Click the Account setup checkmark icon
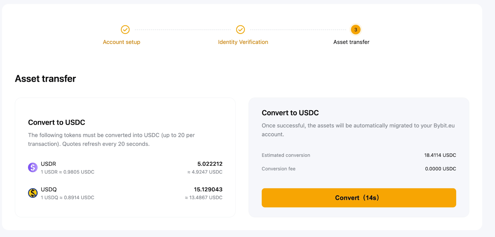This screenshot has height=237, width=495. point(125,30)
